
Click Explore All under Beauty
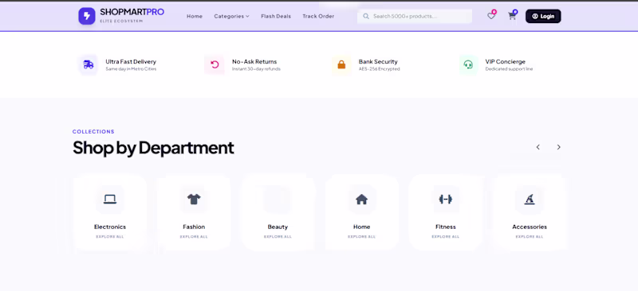[x=278, y=237]
